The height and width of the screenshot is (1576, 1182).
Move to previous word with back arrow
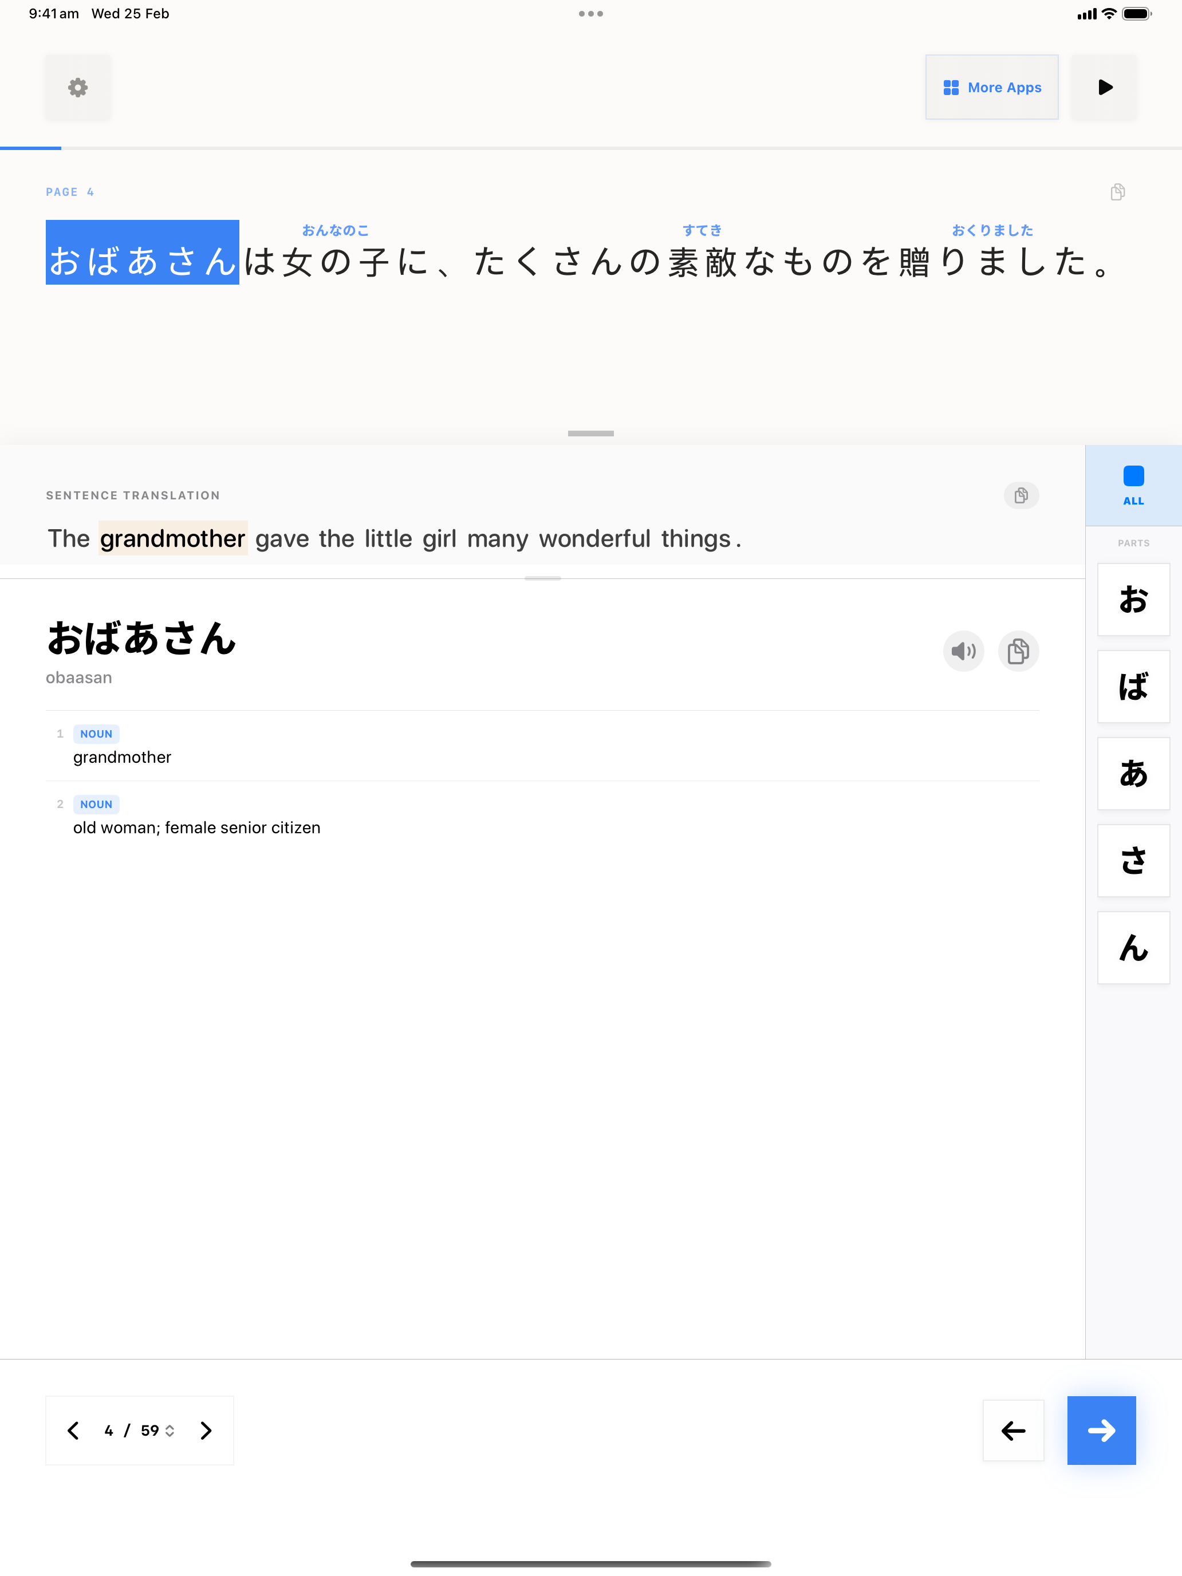point(1012,1430)
